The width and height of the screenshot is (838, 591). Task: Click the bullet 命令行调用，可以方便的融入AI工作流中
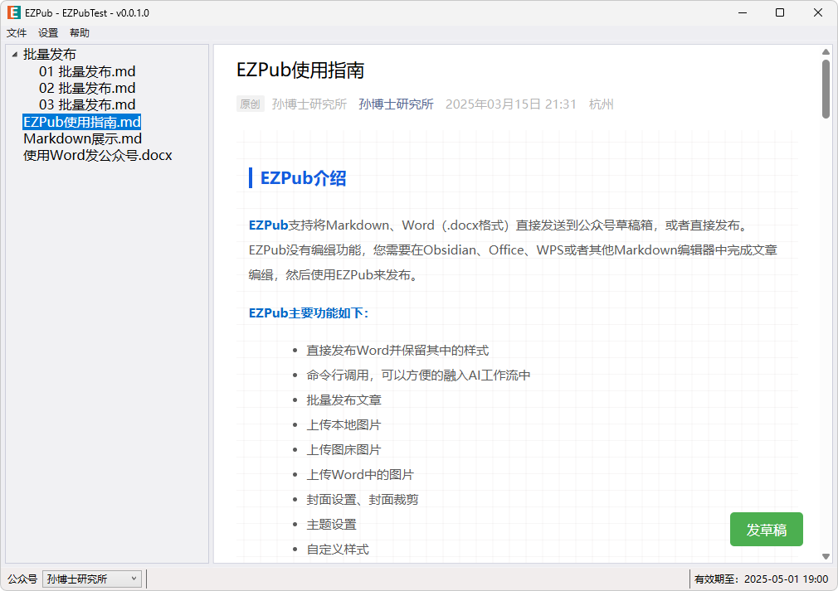point(418,375)
